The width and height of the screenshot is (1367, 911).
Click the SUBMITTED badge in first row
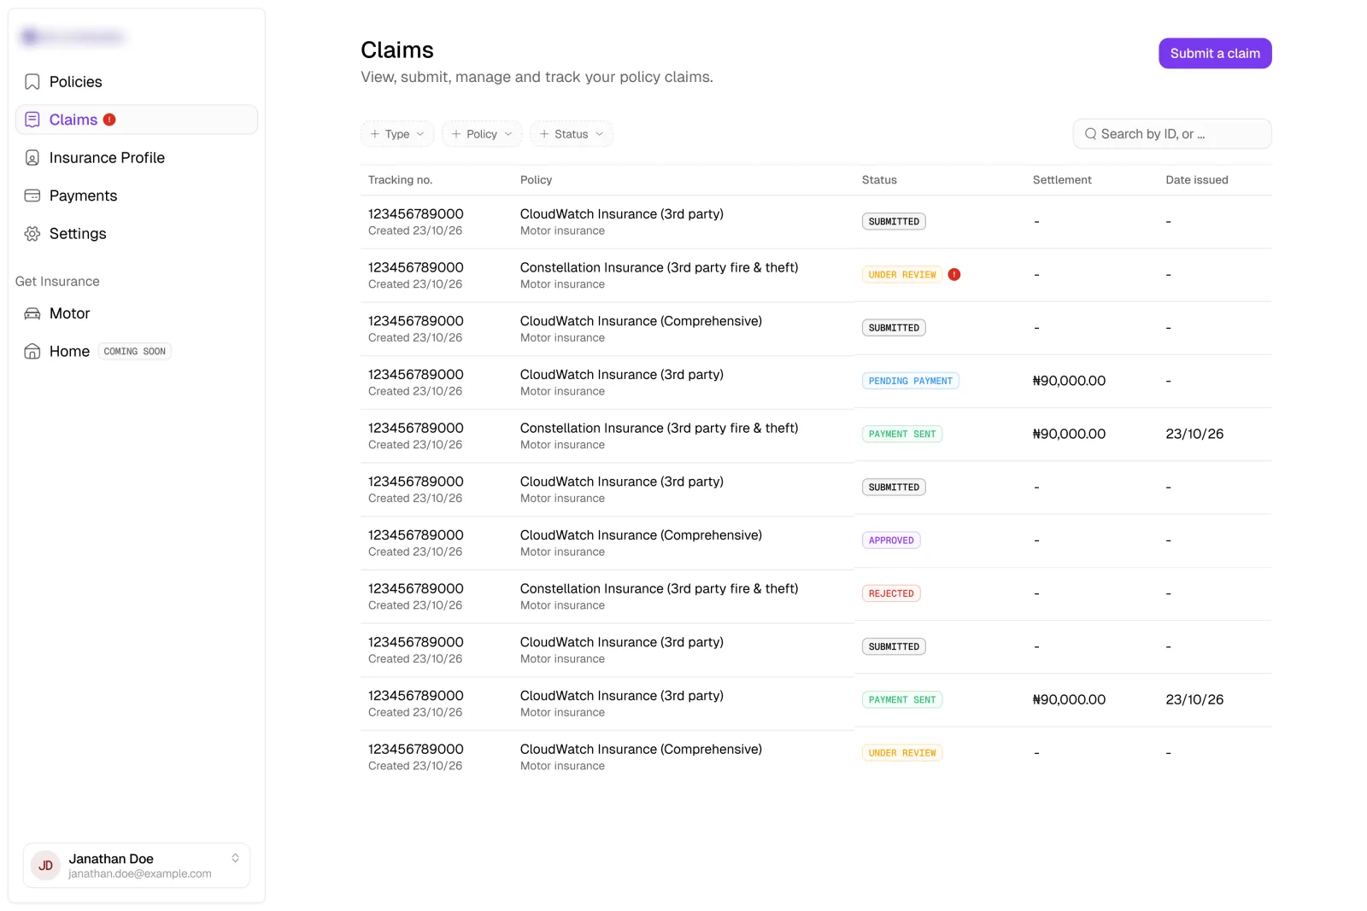[894, 222]
